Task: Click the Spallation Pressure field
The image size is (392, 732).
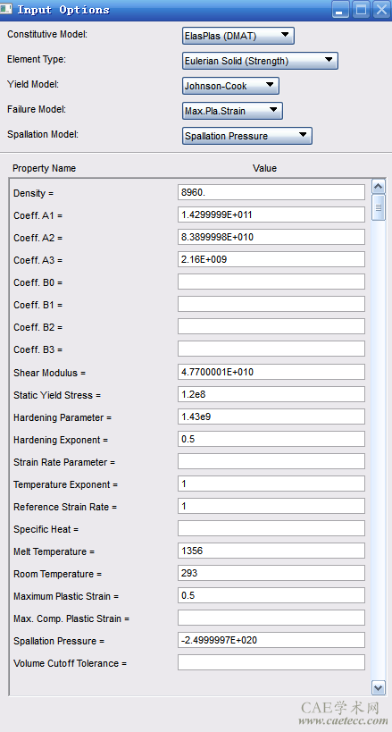Action: [x=271, y=641]
